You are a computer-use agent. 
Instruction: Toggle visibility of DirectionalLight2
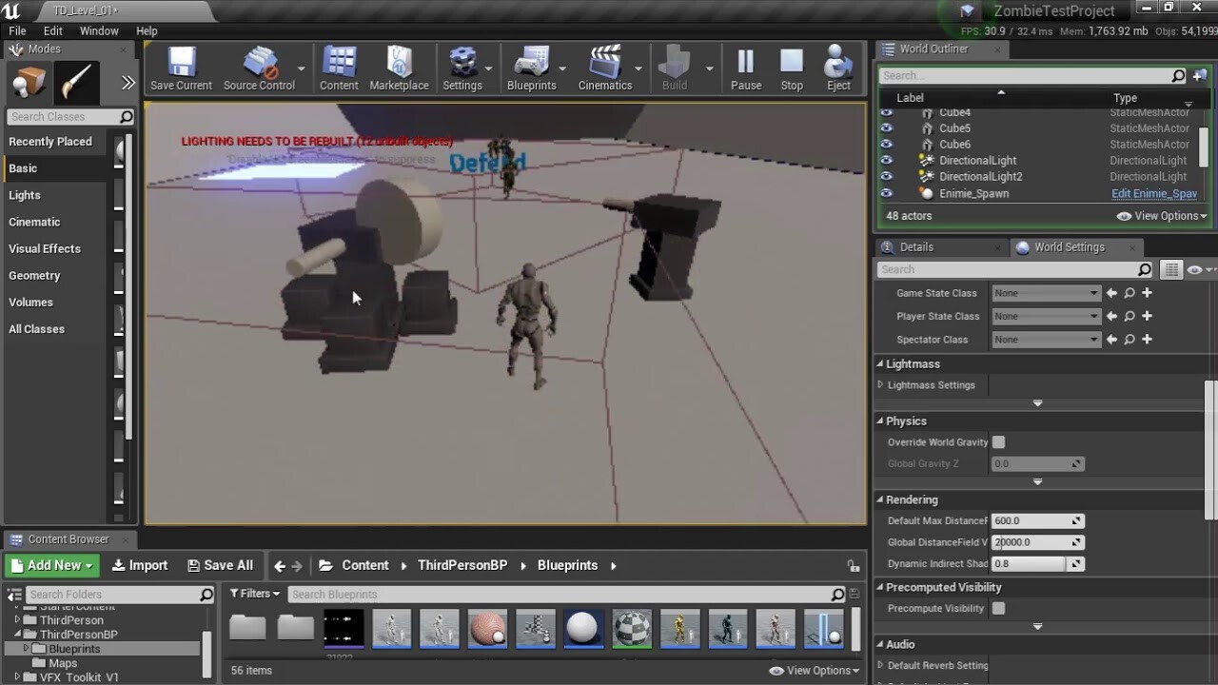click(x=887, y=176)
